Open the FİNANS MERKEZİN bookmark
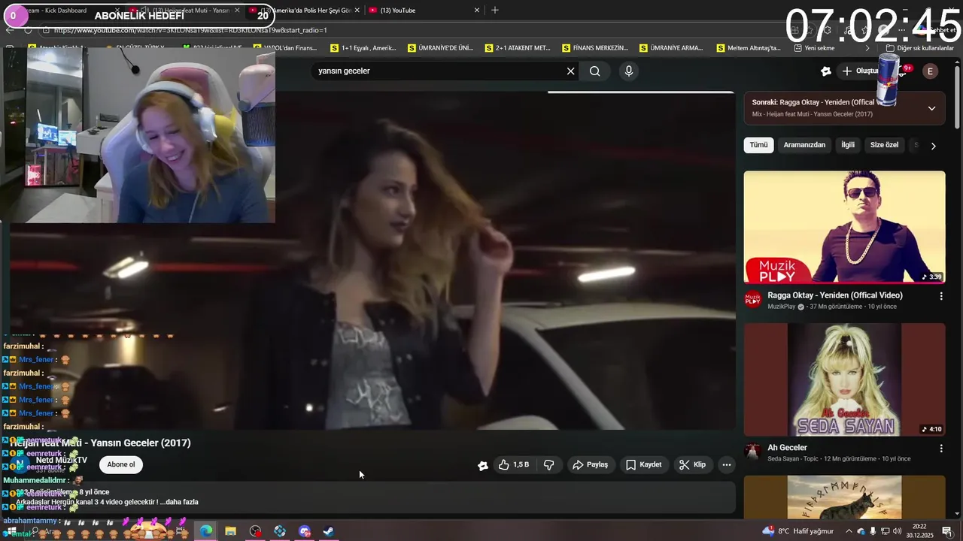Viewport: 963px width, 541px height. (595, 48)
